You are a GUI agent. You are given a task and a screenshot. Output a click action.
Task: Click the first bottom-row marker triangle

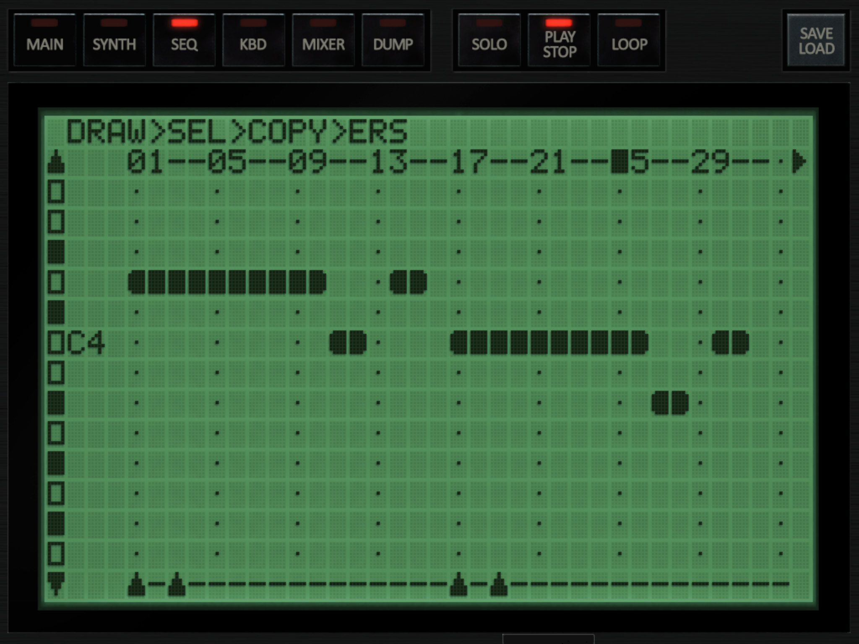(x=136, y=584)
